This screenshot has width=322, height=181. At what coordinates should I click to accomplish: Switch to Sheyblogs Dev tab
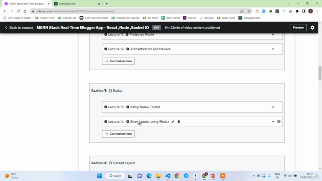coord(76,4)
